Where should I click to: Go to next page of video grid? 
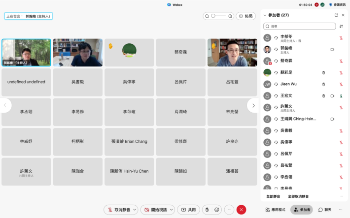pyautogui.click(x=253, y=106)
